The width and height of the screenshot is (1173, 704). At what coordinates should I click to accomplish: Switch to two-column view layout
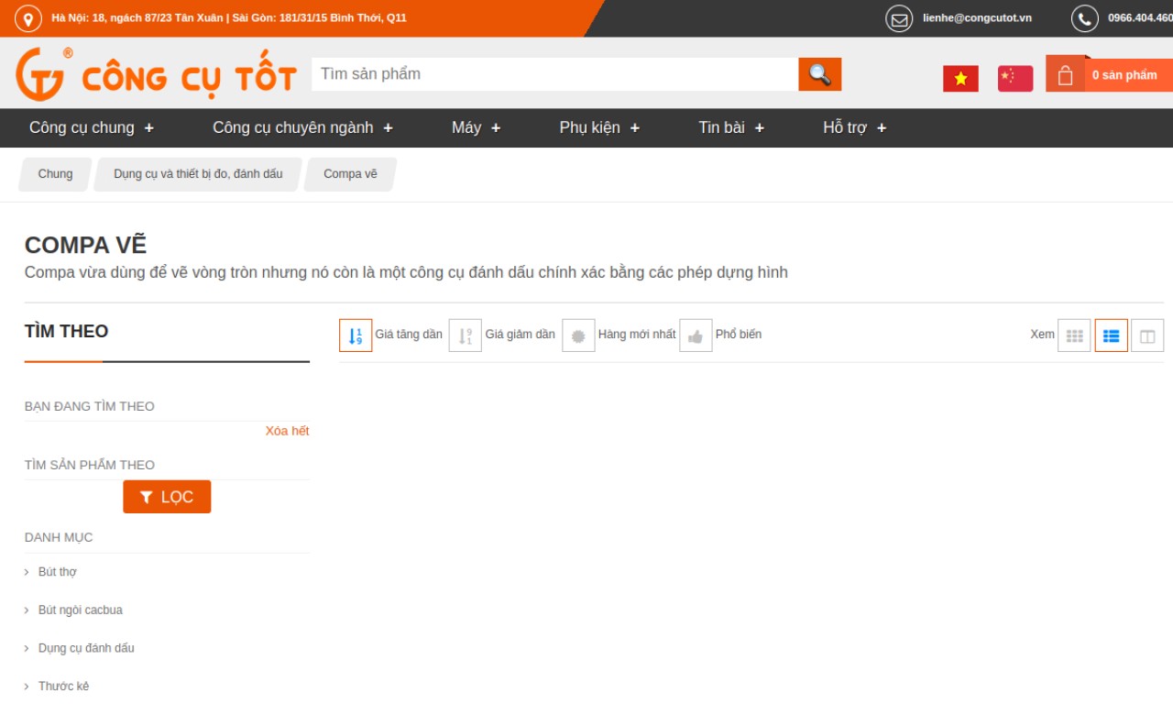coord(1147,335)
